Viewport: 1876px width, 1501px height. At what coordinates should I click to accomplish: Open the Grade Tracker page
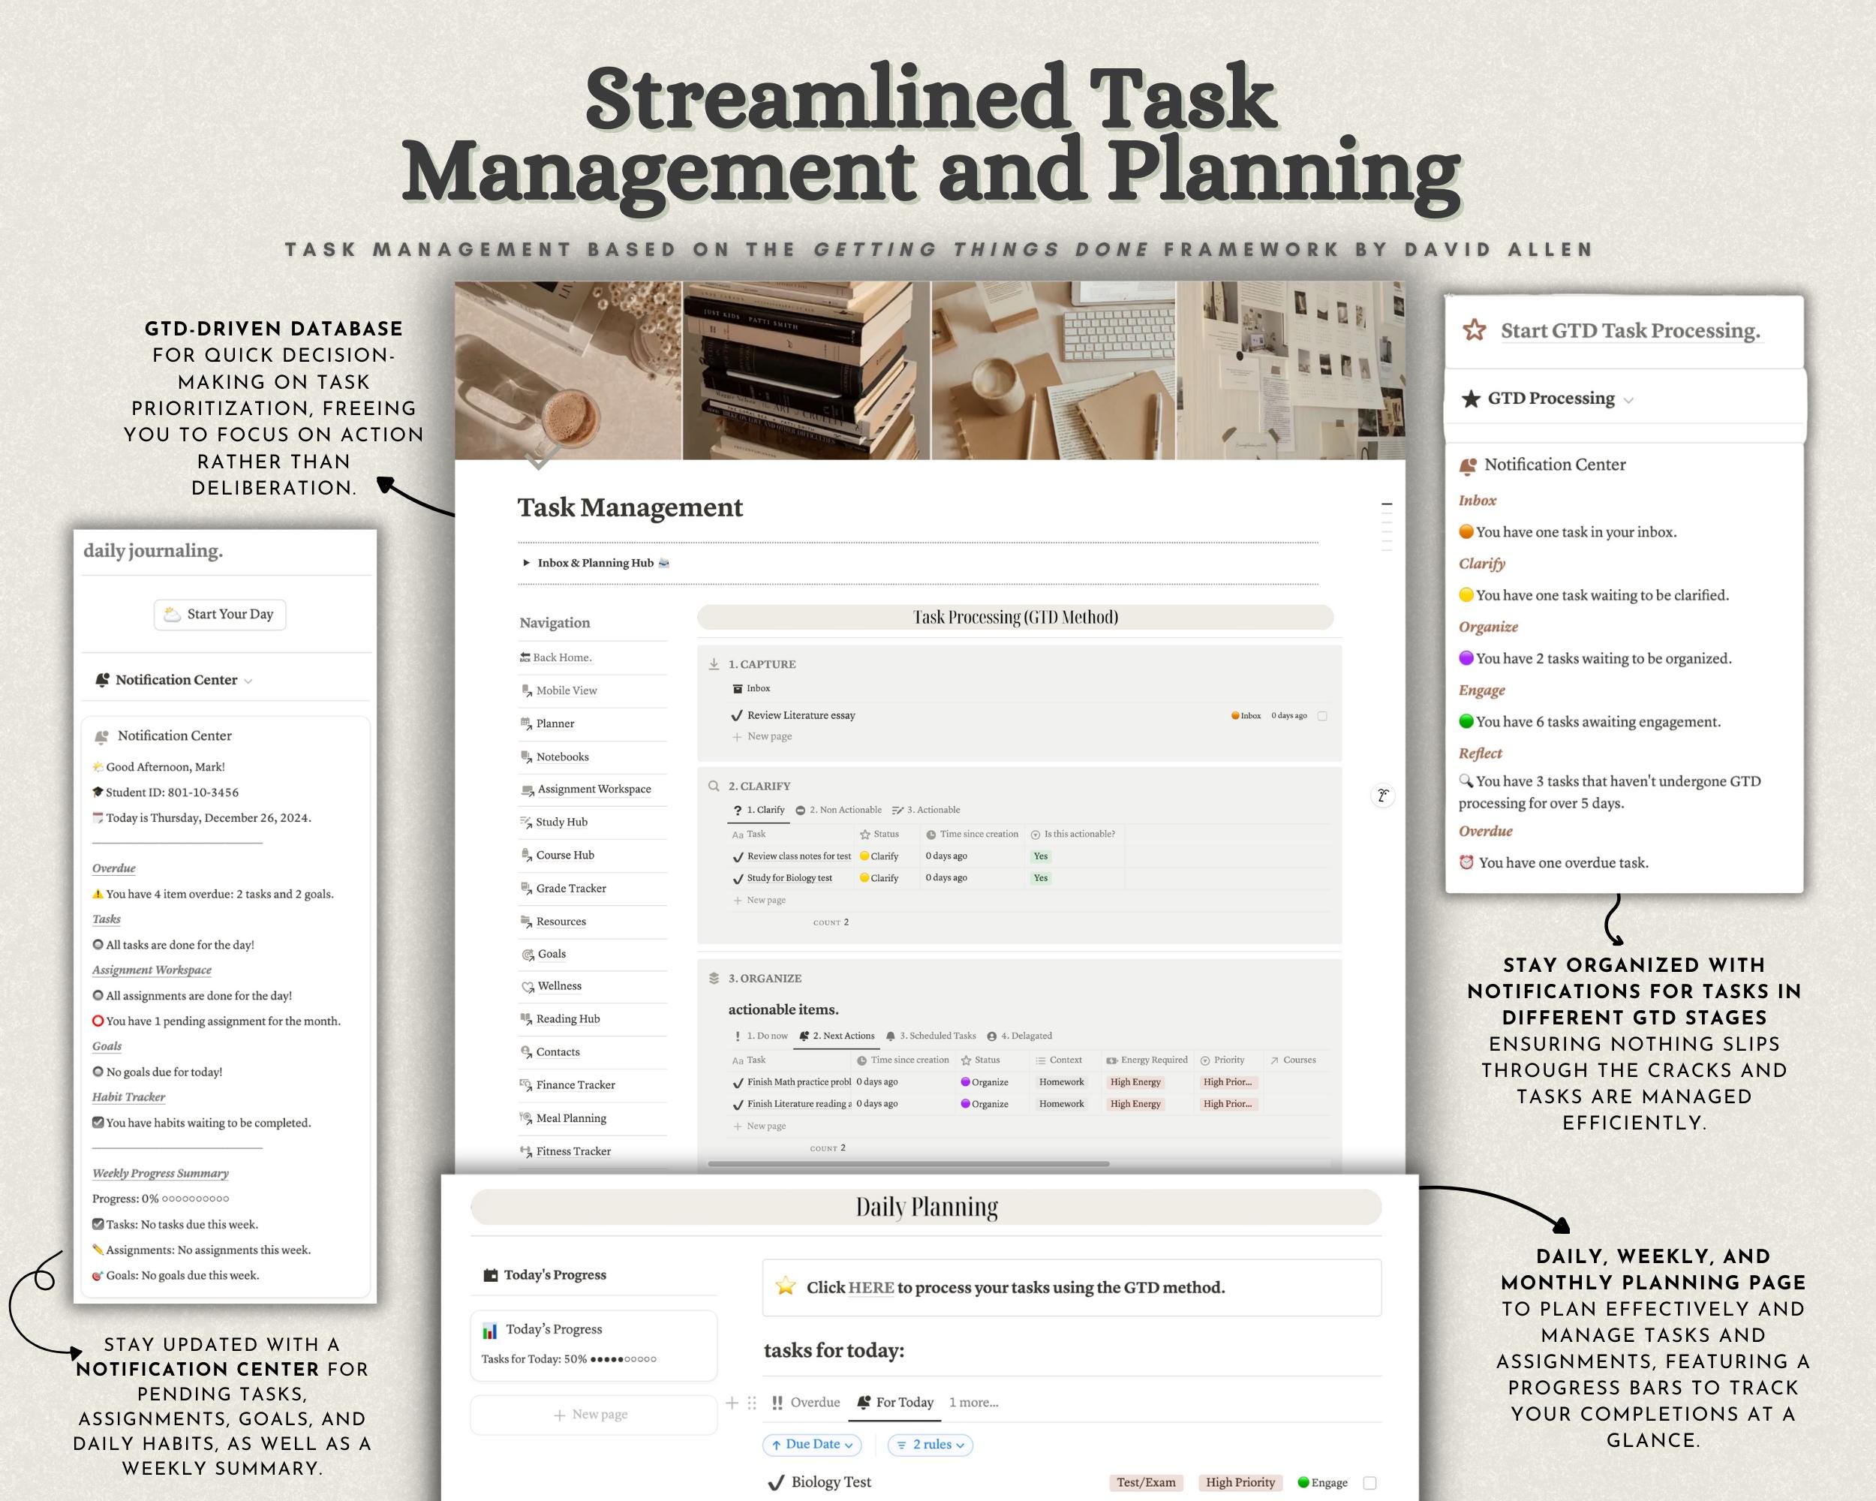click(x=570, y=888)
